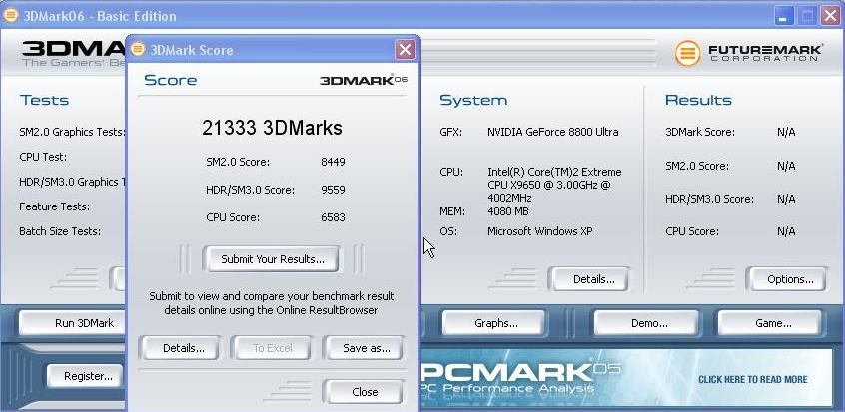
Task: Click SM2.0 Graphics Tests label
Action: (x=72, y=132)
